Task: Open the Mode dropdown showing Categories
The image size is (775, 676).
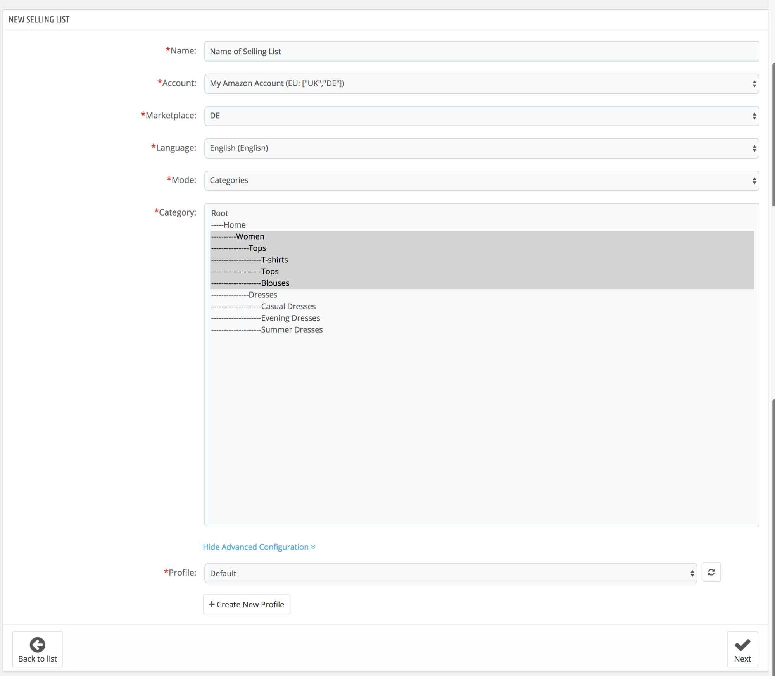Action: point(482,181)
